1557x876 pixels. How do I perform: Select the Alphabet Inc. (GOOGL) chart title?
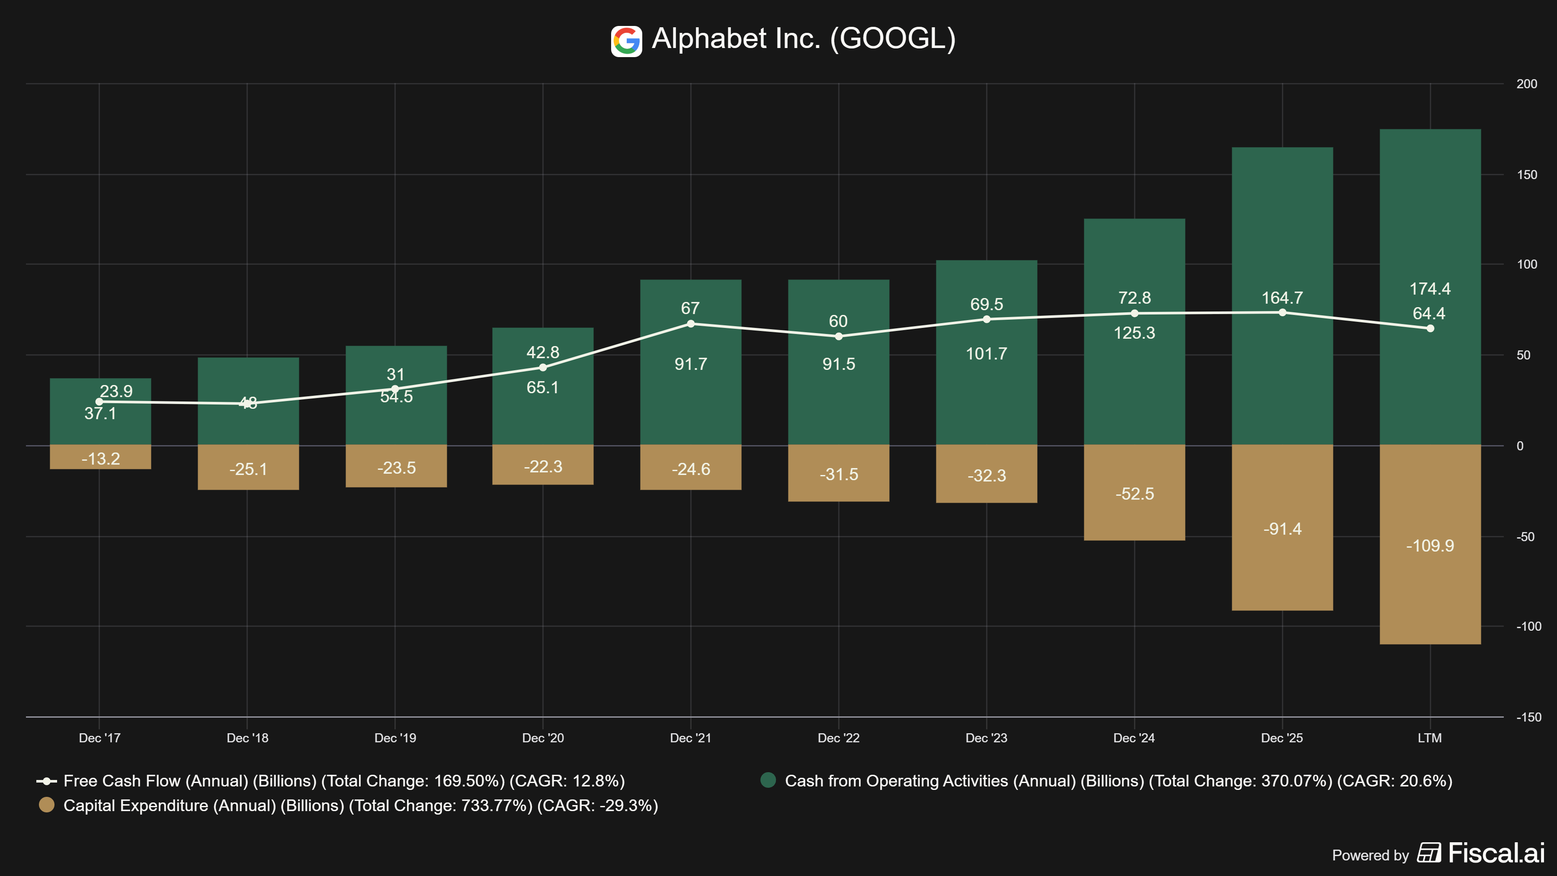pyautogui.click(x=803, y=39)
